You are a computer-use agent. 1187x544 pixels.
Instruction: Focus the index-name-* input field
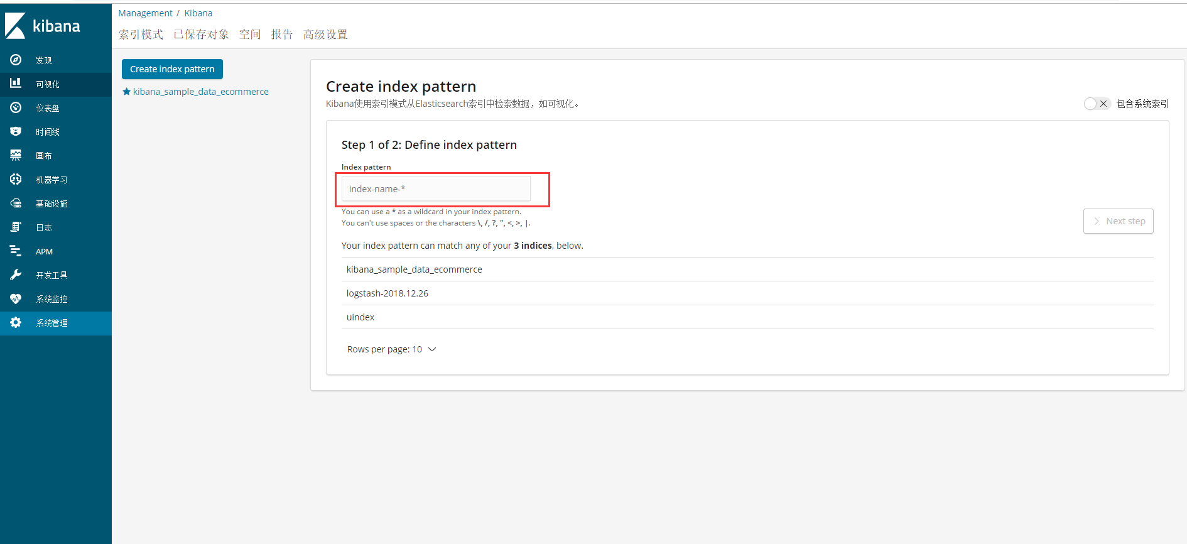pos(436,189)
